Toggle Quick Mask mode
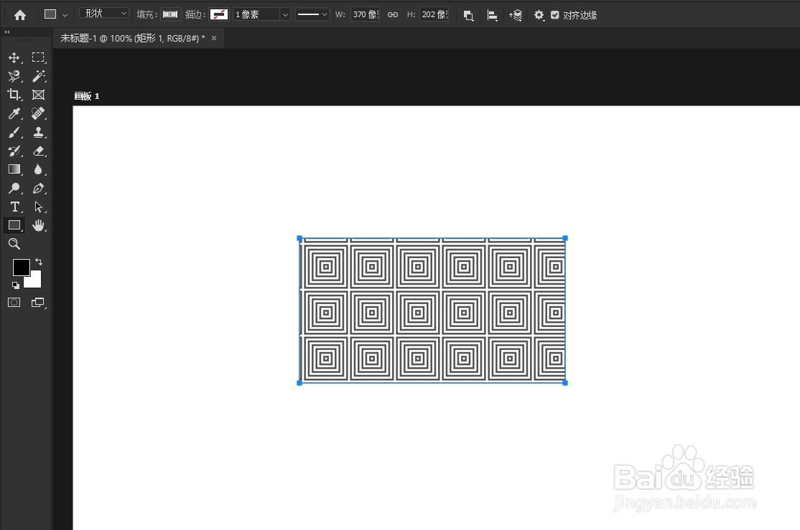 pos(14,303)
